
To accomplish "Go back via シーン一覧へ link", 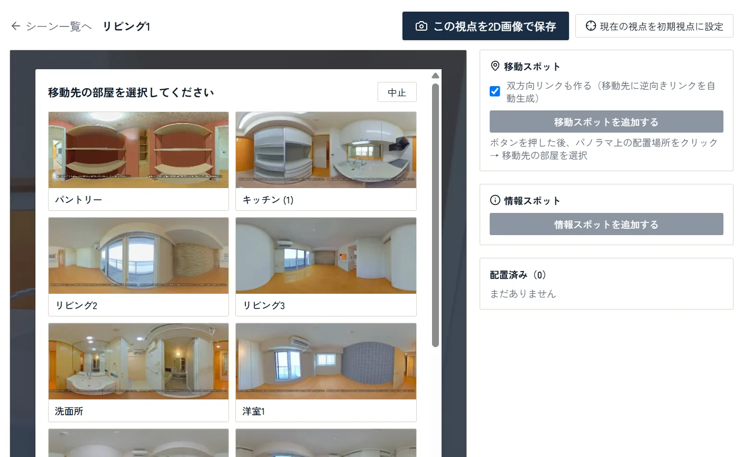I will (x=51, y=26).
